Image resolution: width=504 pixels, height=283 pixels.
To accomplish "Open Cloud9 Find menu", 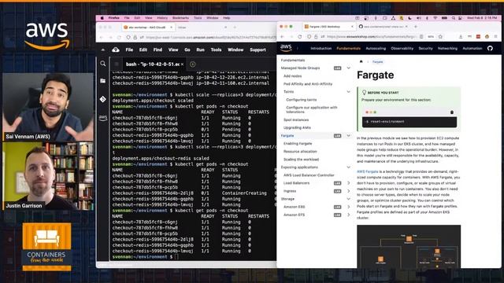I will point(157,50).
